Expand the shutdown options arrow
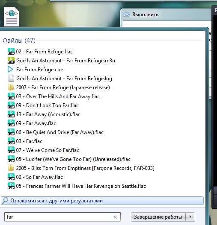The width and height of the screenshot is (217, 225). pyautogui.click(x=190, y=217)
